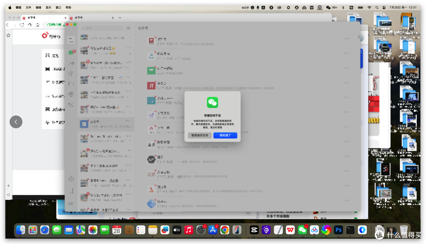The image size is (426, 244).
Task: Select the 公众号 row in WeChat chat list
Action: [106, 124]
